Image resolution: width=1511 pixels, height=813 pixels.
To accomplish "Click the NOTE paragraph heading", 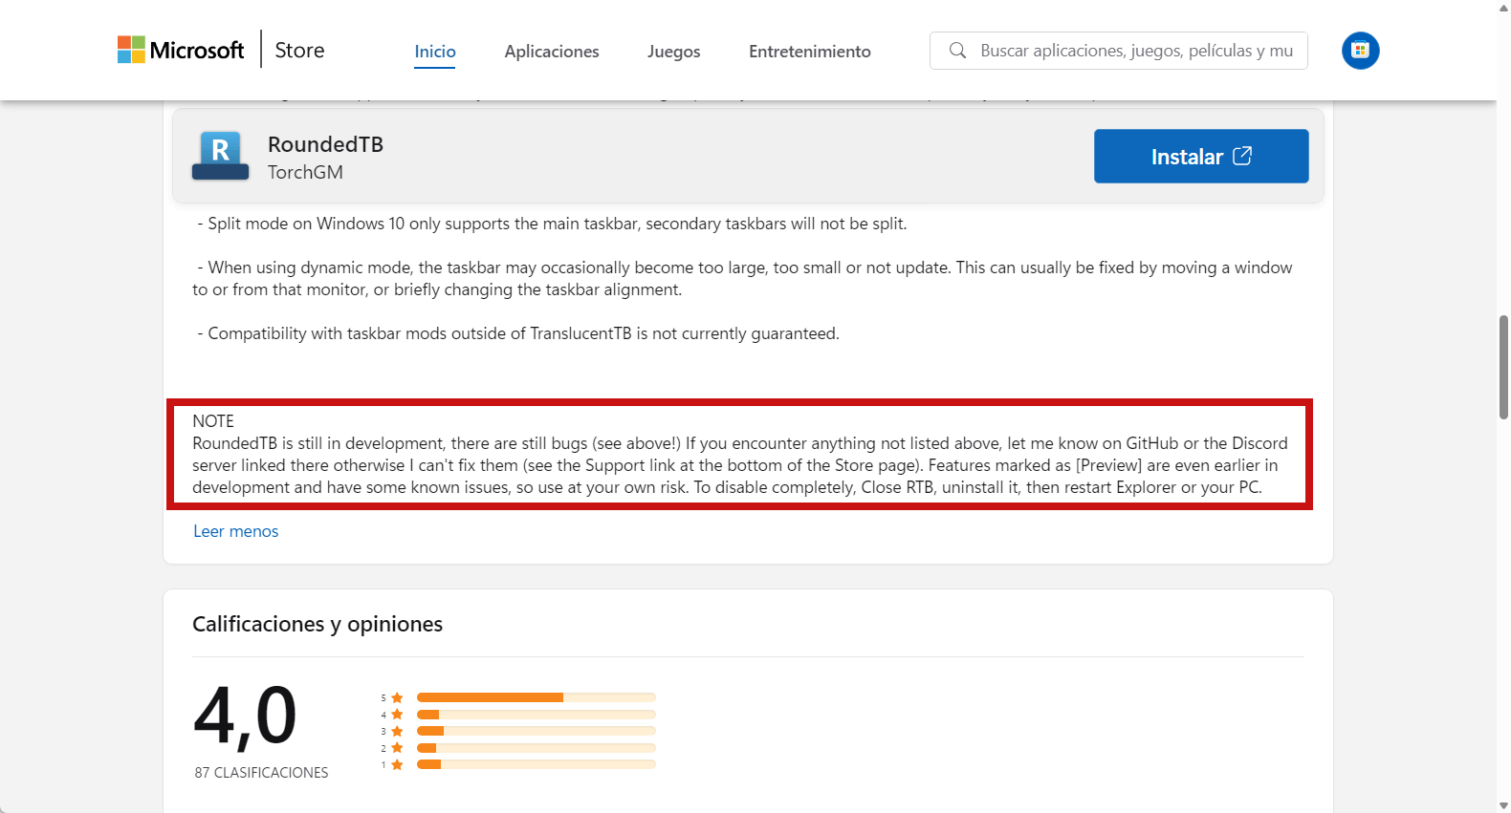I will pos(213,421).
